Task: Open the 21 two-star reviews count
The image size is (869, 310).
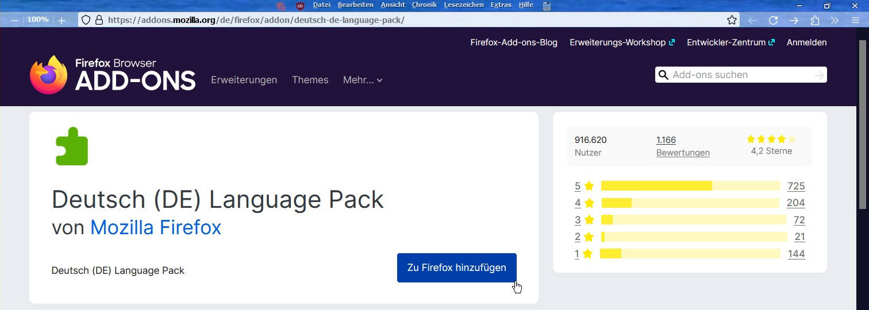Action: click(799, 237)
